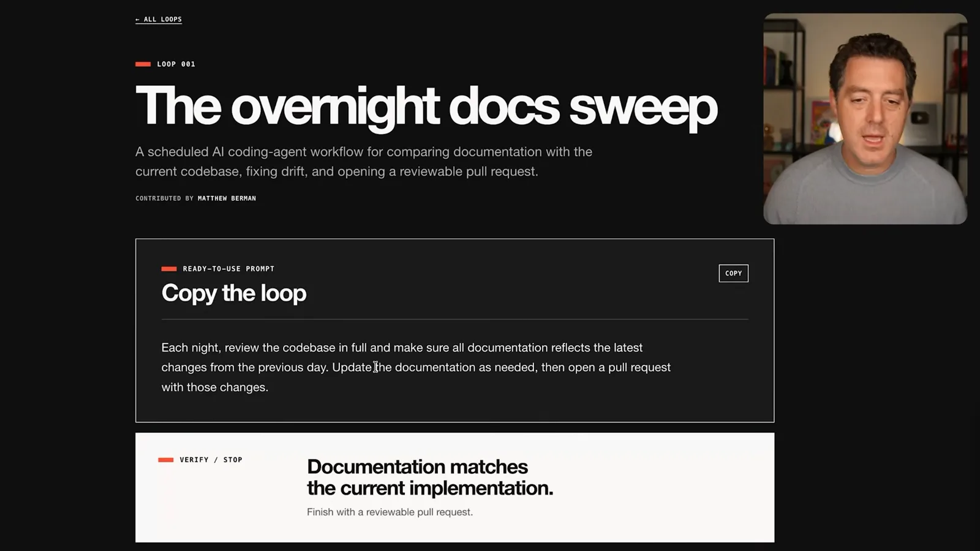This screenshot has height=551, width=980.
Task: Click the 'The overnight docs sweep' headline
Action: point(426,107)
